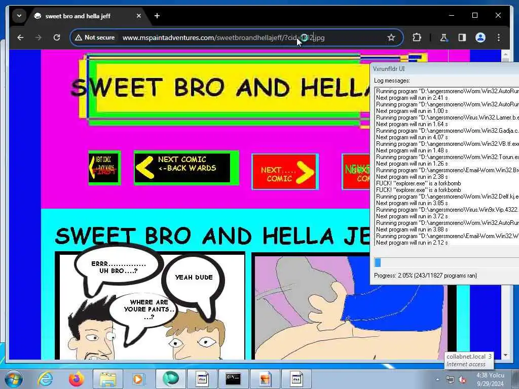Open Windows Explorer folder taskbar icon
Image resolution: width=519 pixels, height=389 pixels.
[107, 379]
